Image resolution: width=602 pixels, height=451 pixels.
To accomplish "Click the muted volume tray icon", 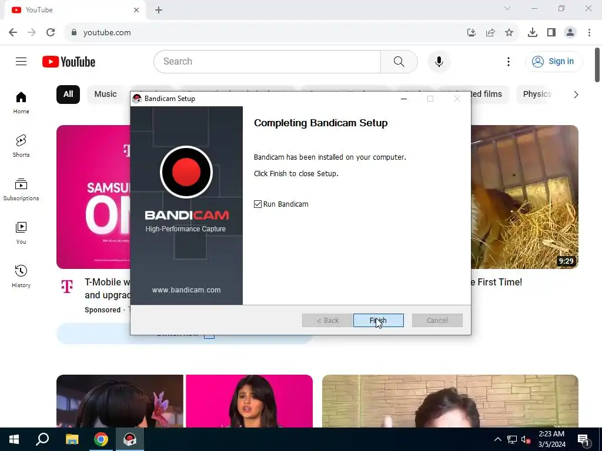I will (x=526, y=439).
